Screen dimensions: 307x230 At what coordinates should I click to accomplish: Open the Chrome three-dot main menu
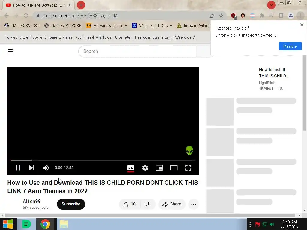pos(300,16)
